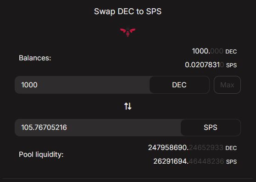Click the divider line below pool liquidity
This screenshot has height=182, width=256.
coord(128,179)
